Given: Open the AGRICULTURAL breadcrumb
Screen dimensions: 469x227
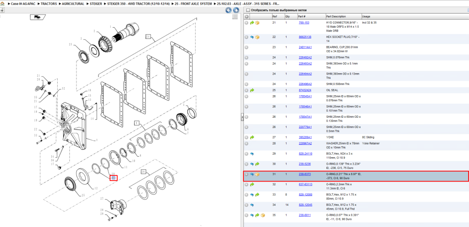Looking at the screenshot, I should pyautogui.click(x=73, y=4).
